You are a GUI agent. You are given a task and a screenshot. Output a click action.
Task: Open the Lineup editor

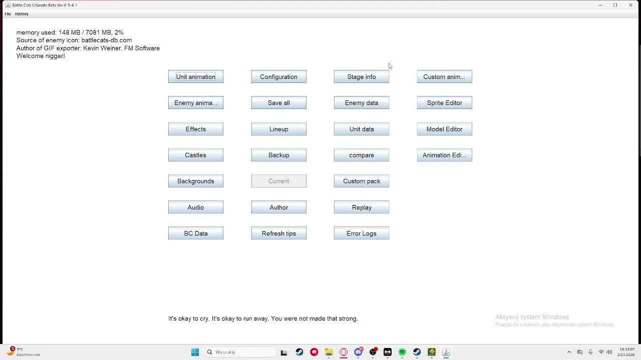(279, 129)
